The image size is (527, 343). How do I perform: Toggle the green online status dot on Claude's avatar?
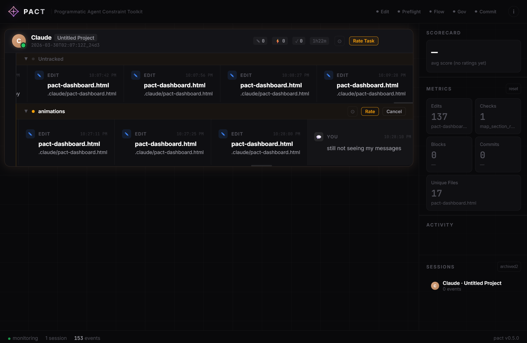click(x=24, y=46)
